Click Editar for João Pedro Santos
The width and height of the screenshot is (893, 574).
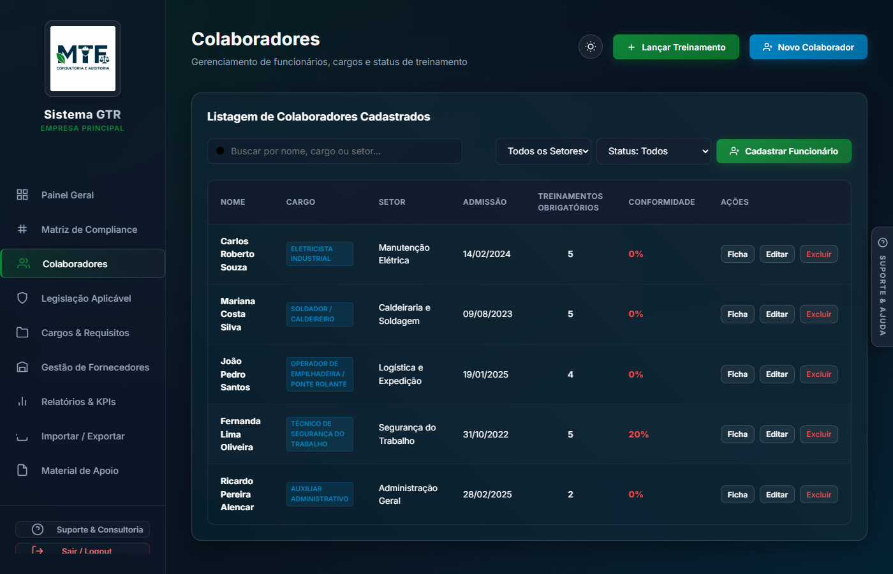click(x=777, y=374)
